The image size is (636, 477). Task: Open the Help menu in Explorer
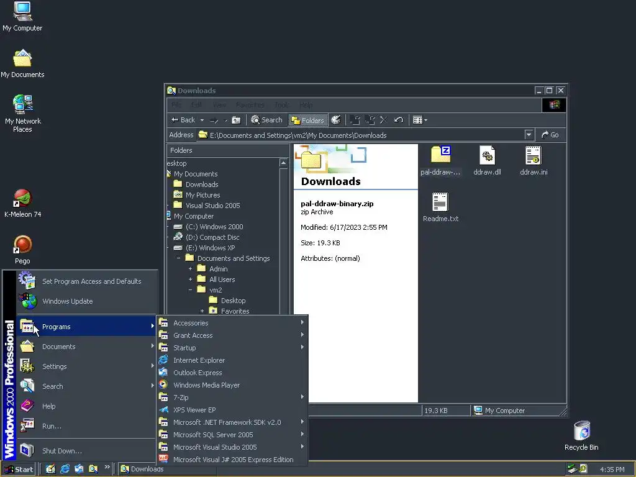pyautogui.click(x=306, y=105)
